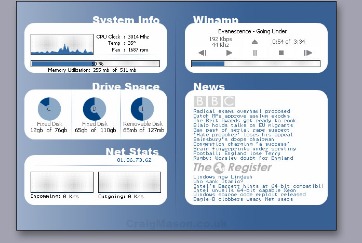This screenshot has height=243, width=362.
Task: Click 'Memory Utilization: 255 mb of 511 mb'
Action: (x=92, y=70)
